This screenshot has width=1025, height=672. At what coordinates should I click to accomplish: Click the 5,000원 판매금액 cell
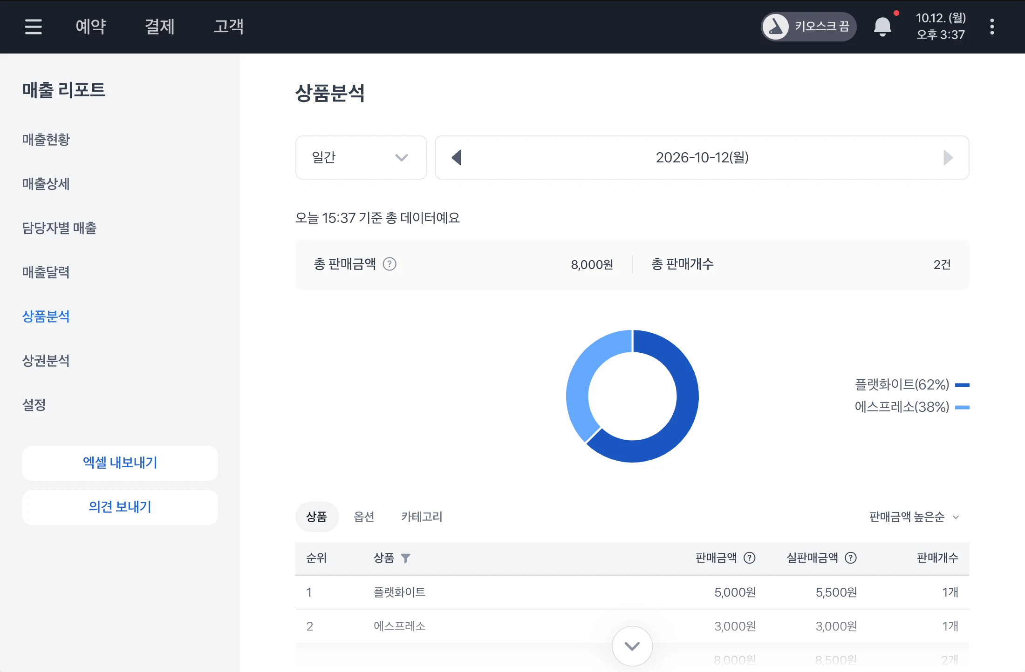pos(735,592)
